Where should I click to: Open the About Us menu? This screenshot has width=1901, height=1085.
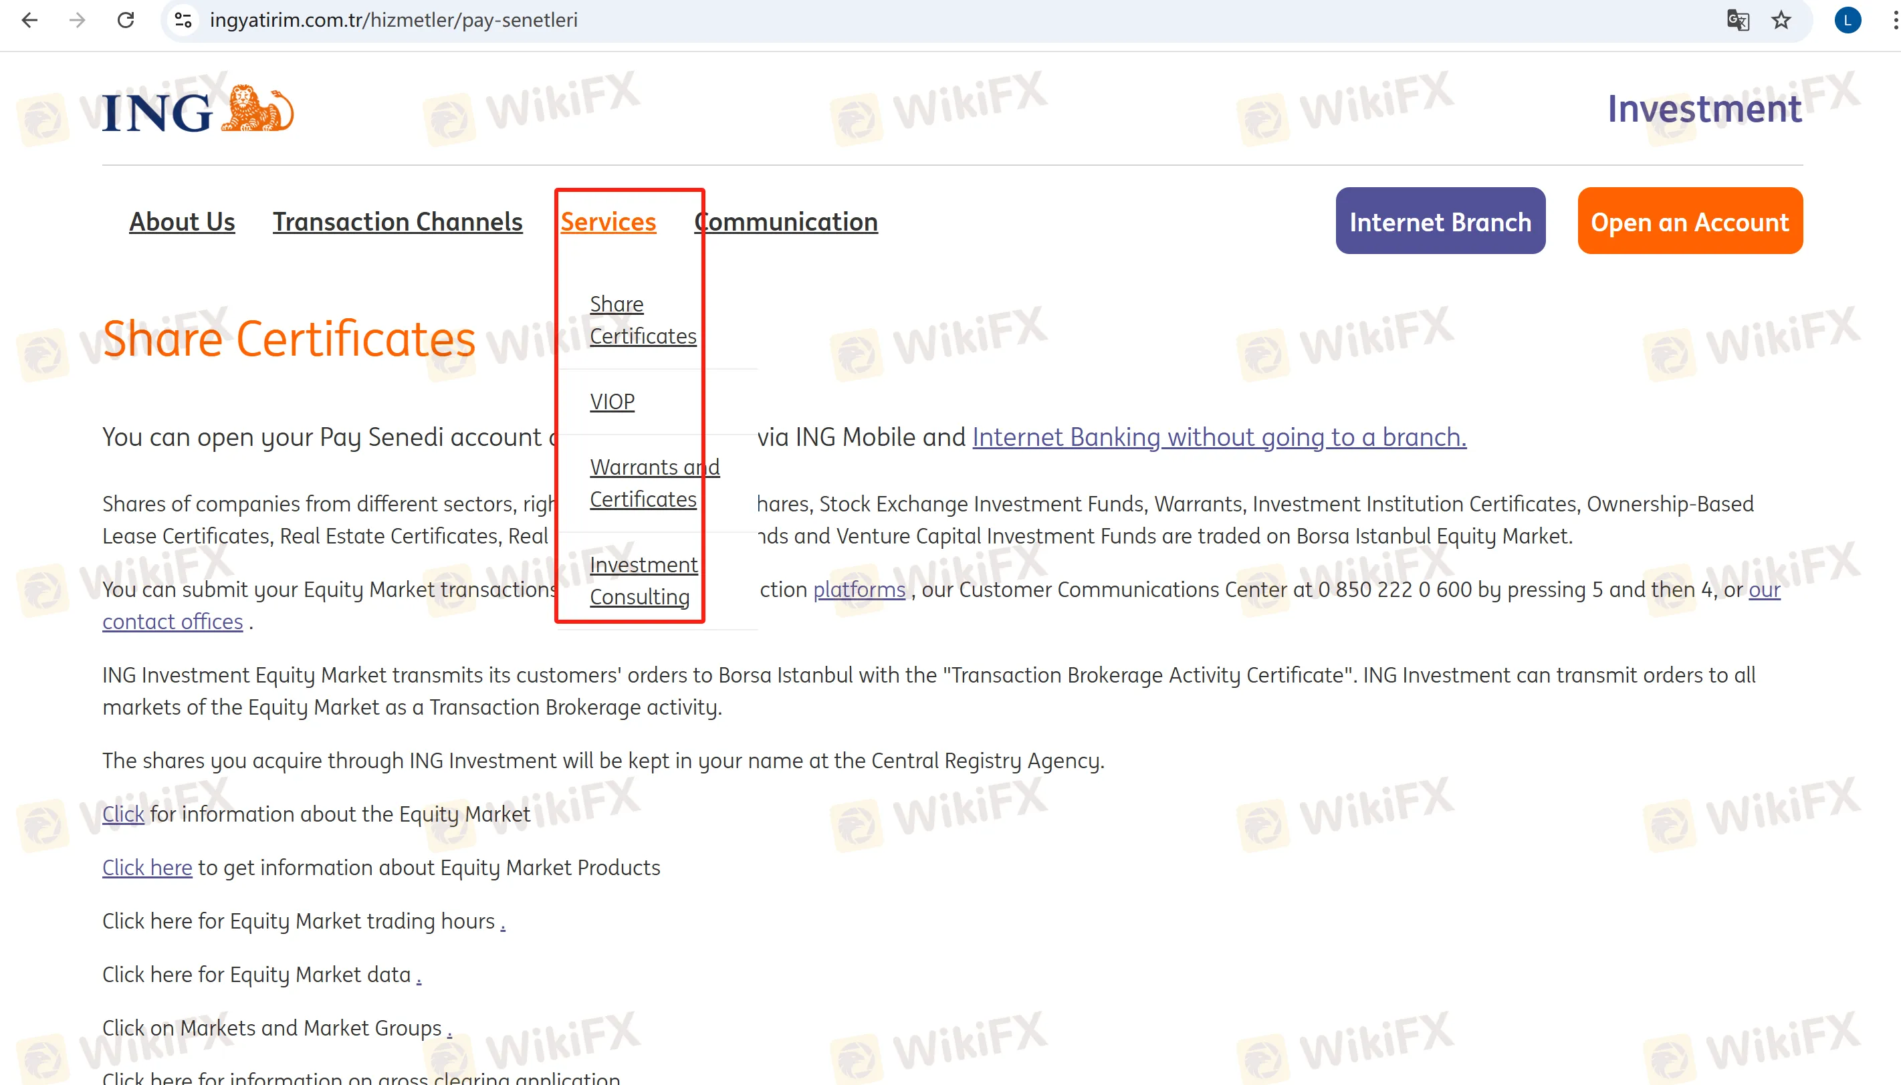[x=182, y=221]
